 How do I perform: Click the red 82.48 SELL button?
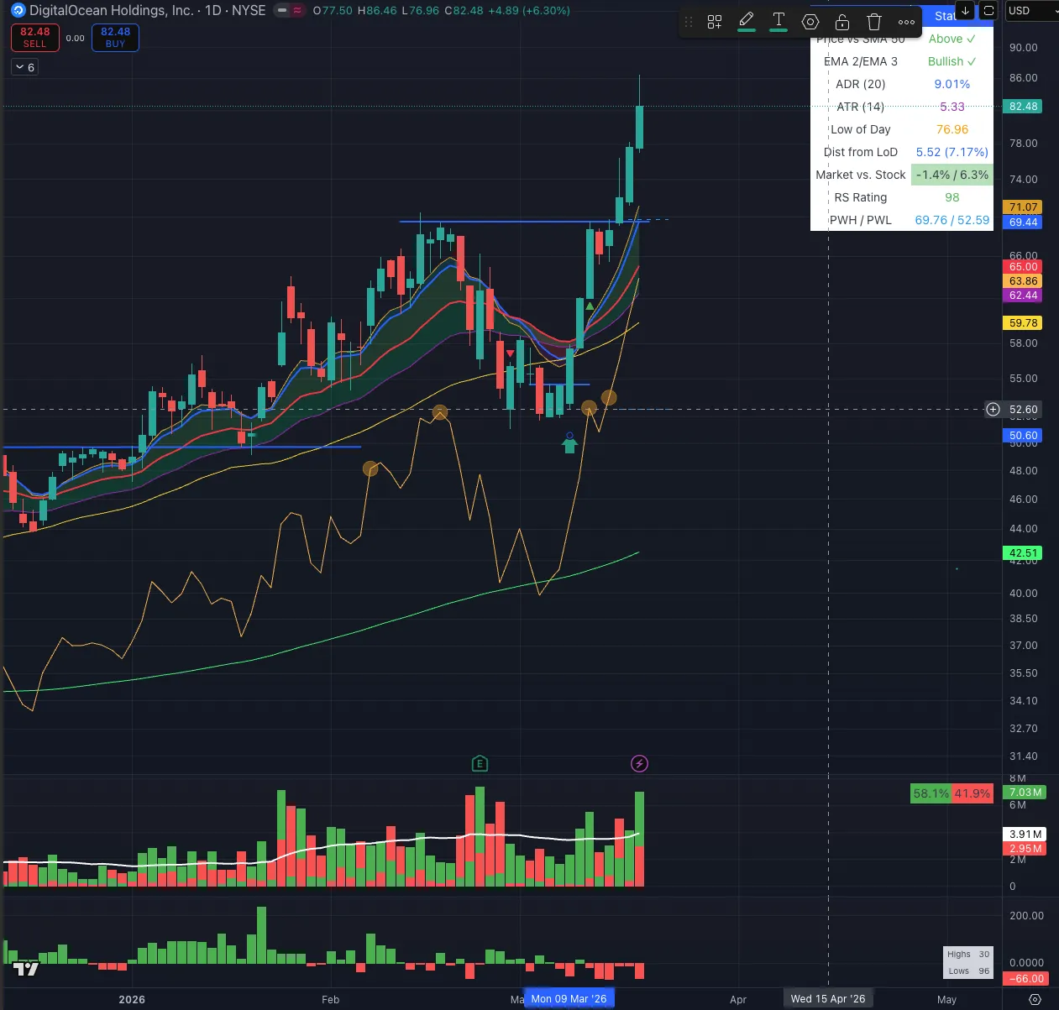tap(35, 38)
